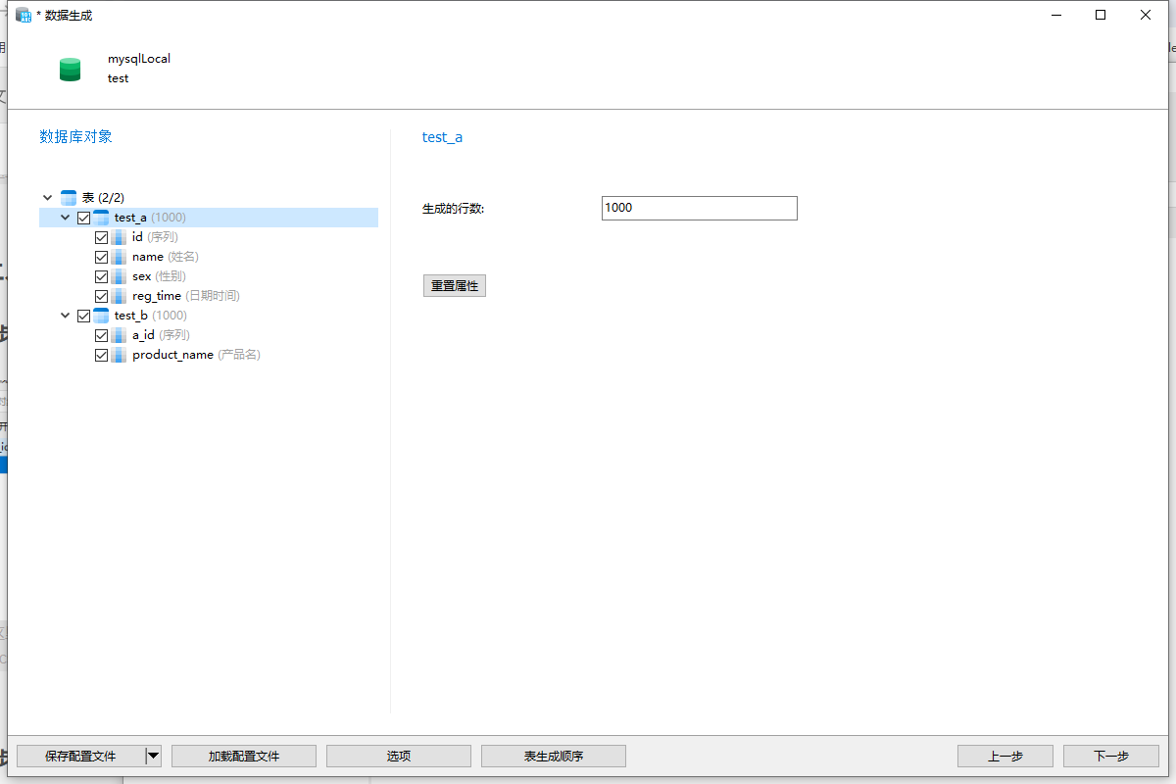The height and width of the screenshot is (784, 1176).
Task: Click the column icon beside name
Action: 119,257
